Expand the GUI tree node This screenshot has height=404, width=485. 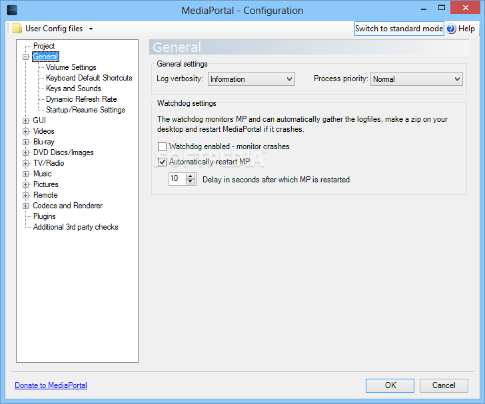click(x=26, y=120)
